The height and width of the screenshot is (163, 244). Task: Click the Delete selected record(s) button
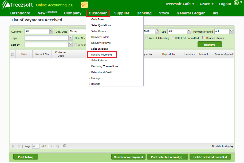tap(210, 157)
